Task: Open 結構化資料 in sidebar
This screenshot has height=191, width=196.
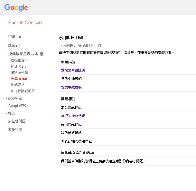Action: tap(19, 60)
